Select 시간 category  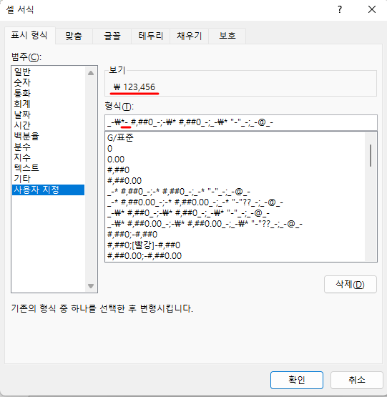48,125
